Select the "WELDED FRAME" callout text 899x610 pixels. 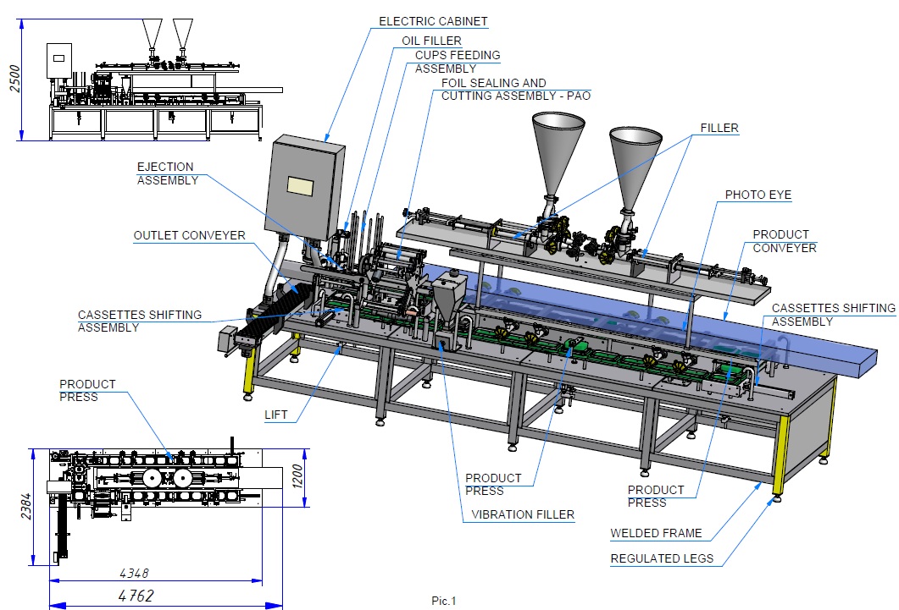[656, 534]
